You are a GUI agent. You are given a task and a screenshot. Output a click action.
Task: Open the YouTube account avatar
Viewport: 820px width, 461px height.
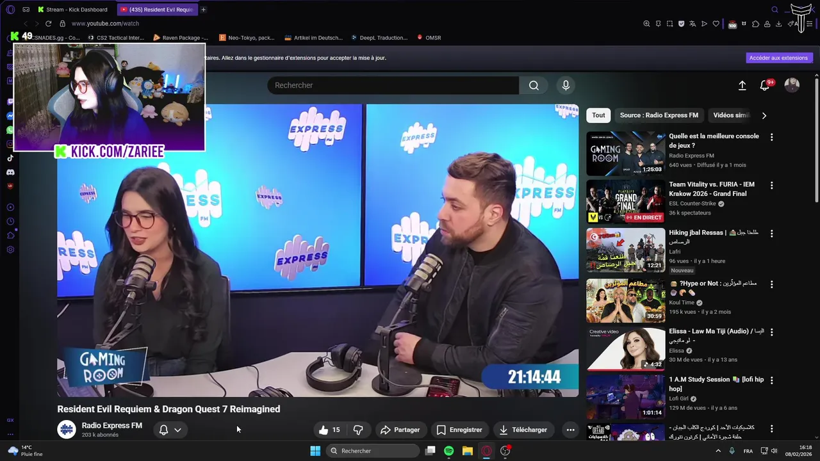click(x=792, y=85)
